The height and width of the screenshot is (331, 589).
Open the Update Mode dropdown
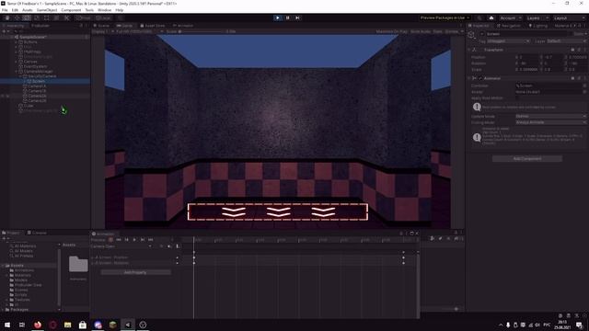(x=550, y=117)
